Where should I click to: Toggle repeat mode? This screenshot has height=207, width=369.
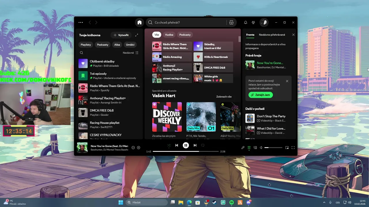point(203,145)
